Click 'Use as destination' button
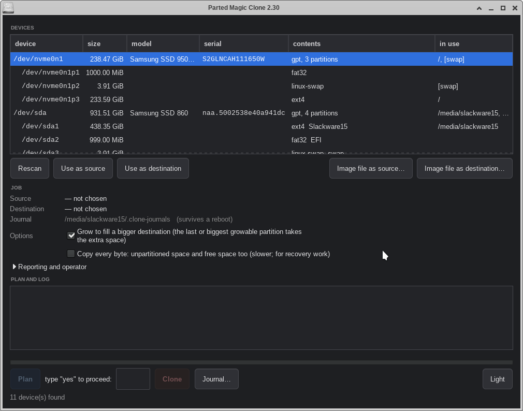This screenshot has width=523, height=411. [153, 168]
